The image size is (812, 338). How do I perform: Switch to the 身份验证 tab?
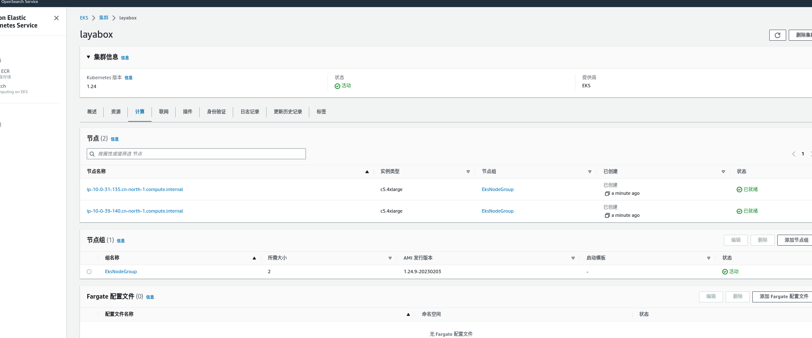tap(216, 112)
